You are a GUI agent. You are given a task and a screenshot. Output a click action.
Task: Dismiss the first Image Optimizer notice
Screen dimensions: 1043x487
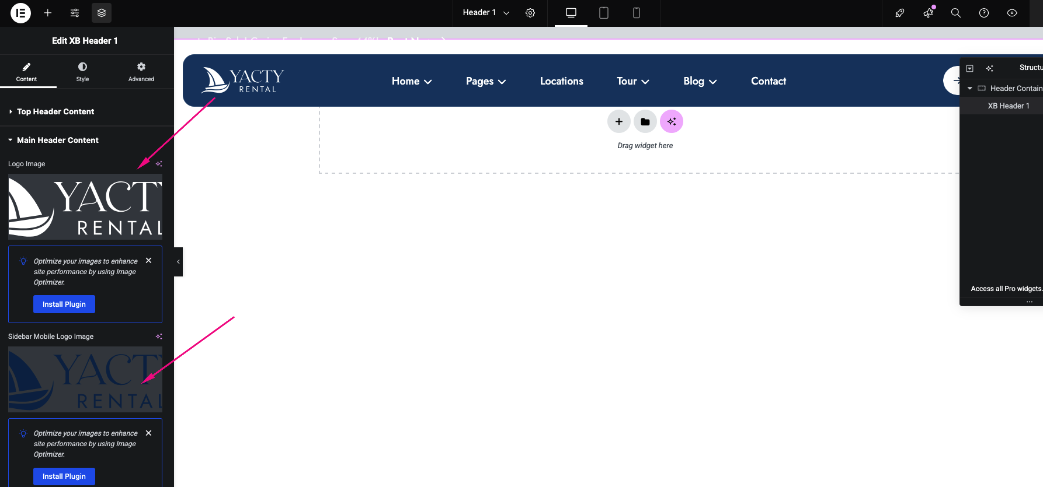pyautogui.click(x=149, y=261)
